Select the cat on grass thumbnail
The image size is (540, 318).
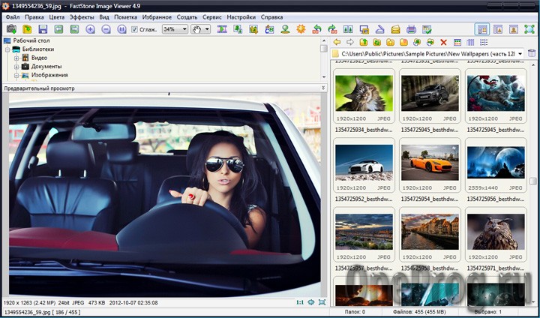coord(364,93)
